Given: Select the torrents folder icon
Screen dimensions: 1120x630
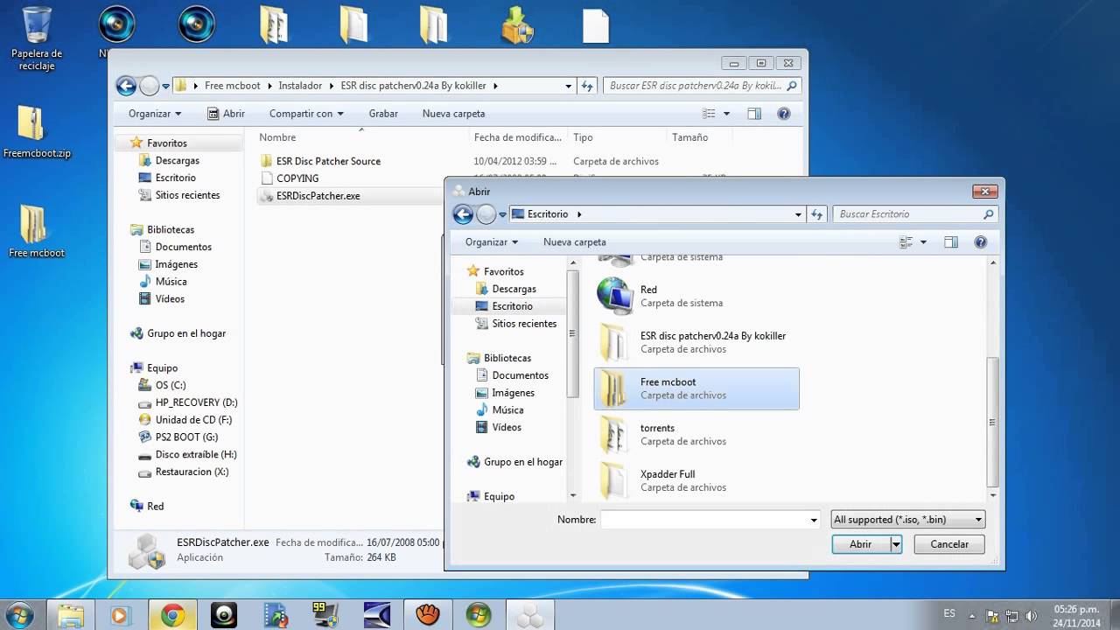Looking at the screenshot, I should point(613,434).
